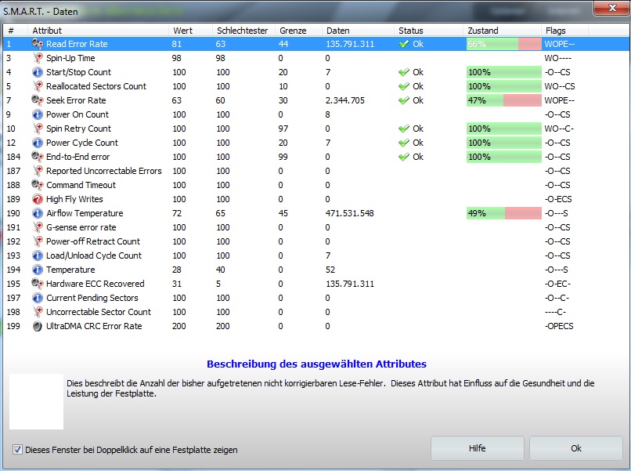The image size is (631, 471).
Task: Click the Power On Count info icon
Action: 38,114
